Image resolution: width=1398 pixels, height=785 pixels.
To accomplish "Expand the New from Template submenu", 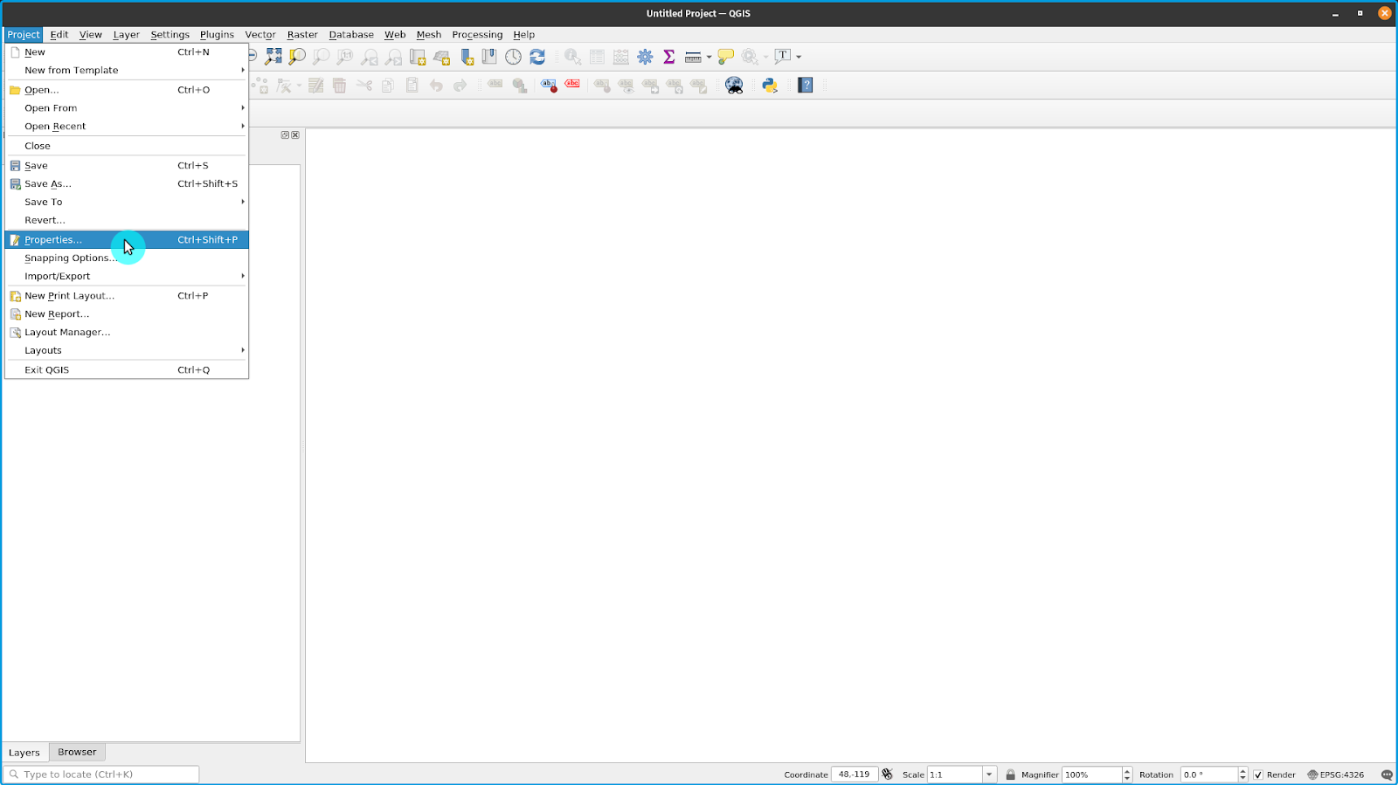I will point(127,71).
